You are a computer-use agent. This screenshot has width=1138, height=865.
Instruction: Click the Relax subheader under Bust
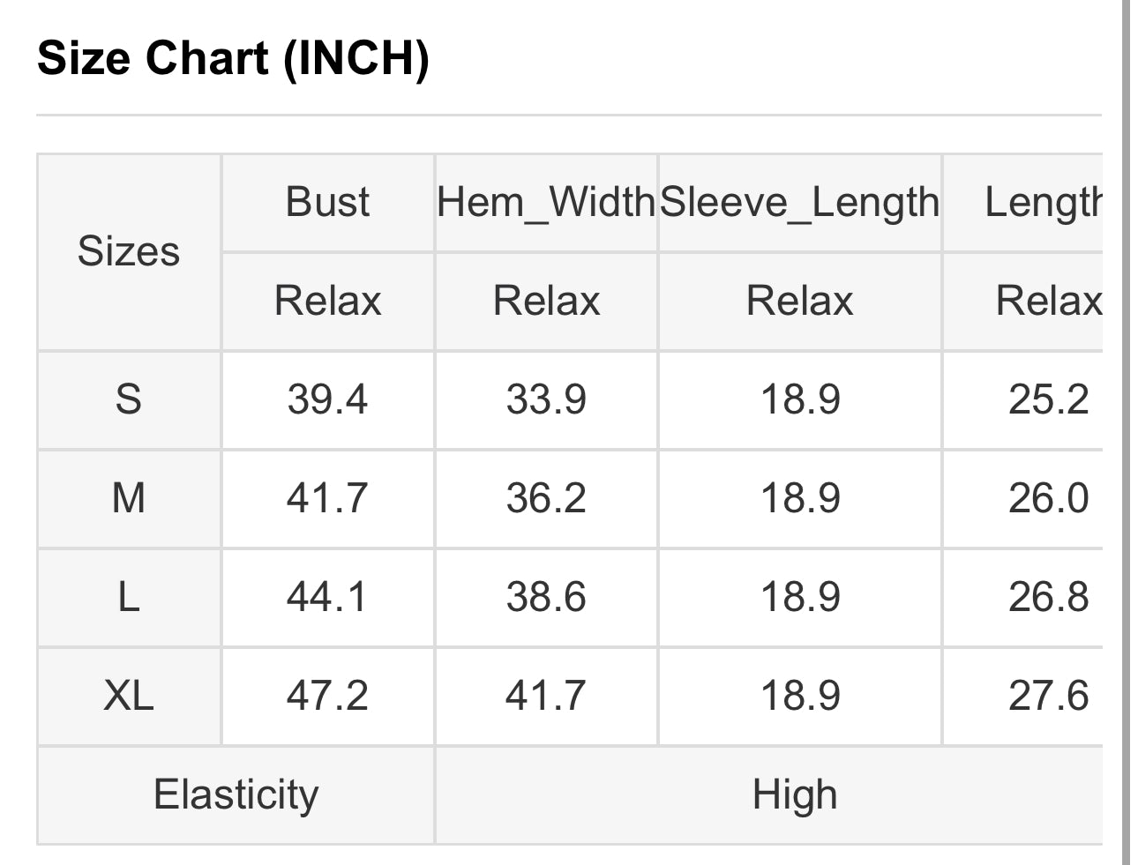point(327,301)
